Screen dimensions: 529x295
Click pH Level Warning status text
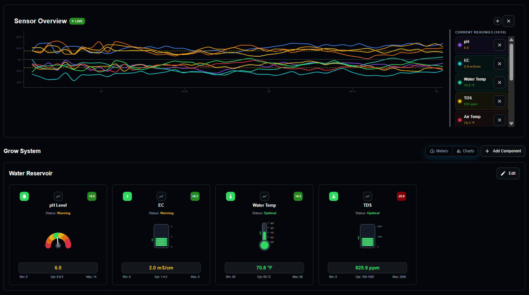pyautogui.click(x=63, y=213)
